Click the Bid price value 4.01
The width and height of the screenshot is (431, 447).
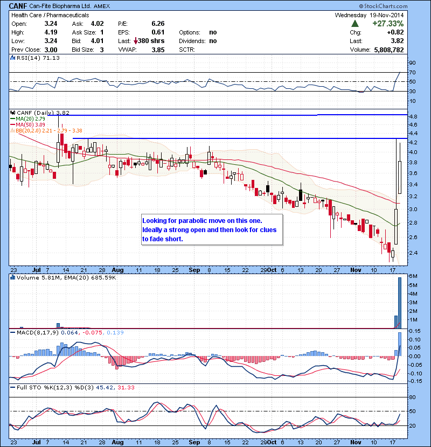point(97,41)
